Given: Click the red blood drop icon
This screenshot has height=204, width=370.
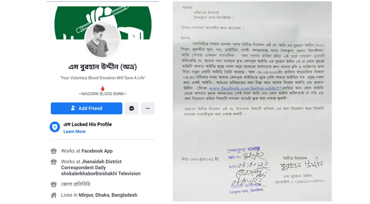Looking at the screenshot, I should 103,89.
